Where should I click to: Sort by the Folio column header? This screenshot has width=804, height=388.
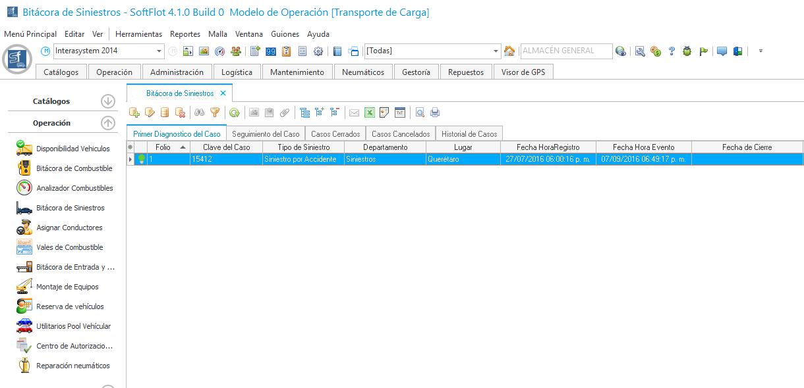[163, 147]
